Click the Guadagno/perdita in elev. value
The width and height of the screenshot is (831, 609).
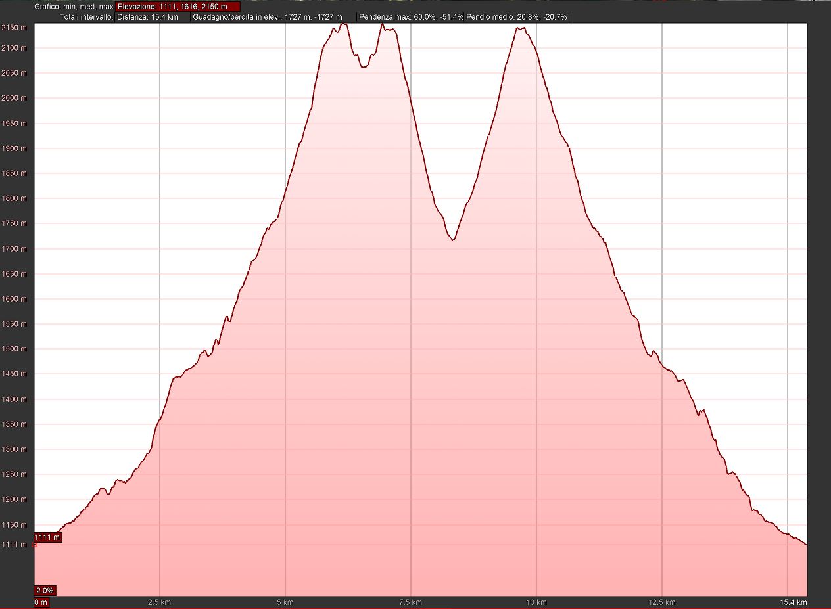[x=273, y=17]
